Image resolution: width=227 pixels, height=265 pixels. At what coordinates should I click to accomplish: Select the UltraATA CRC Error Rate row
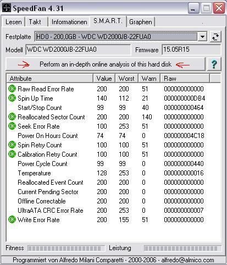pyautogui.click(x=113, y=211)
